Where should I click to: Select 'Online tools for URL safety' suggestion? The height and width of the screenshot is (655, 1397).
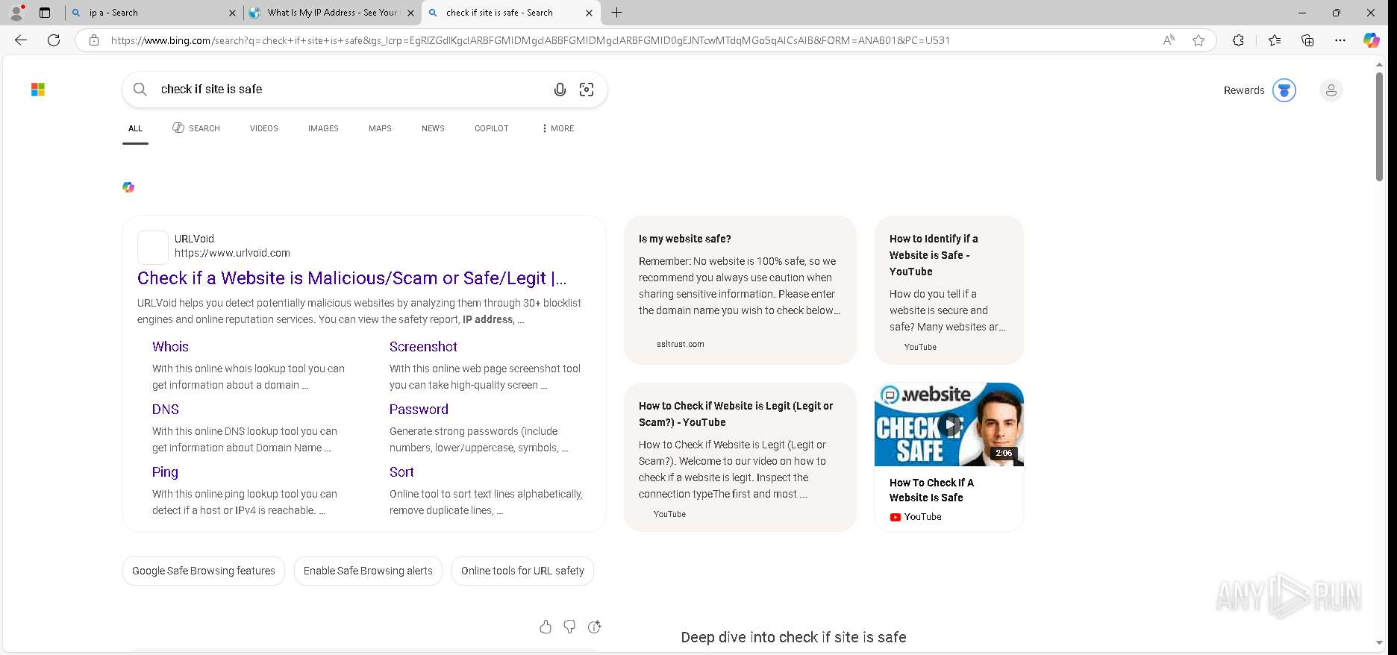(x=522, y=571)
